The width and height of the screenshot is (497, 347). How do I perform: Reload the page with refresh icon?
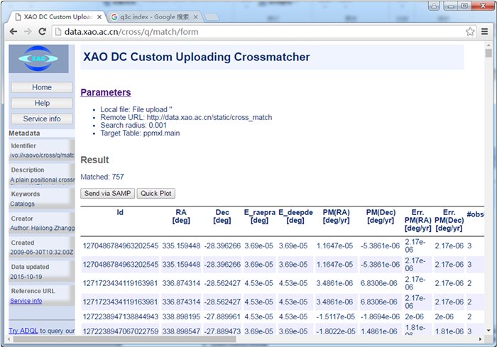click(x=43, y=32)
